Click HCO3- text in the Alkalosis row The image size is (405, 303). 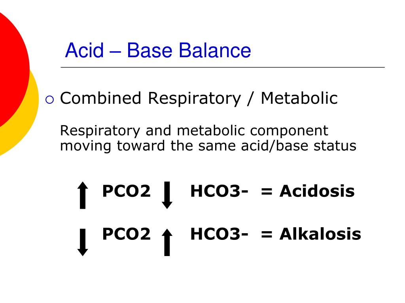[x=219, y=234]
